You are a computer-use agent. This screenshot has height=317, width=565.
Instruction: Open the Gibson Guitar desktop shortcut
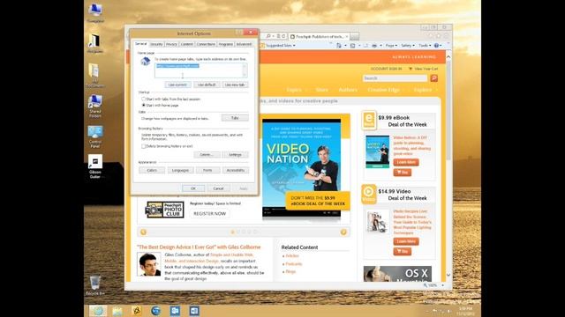[95, 166]
